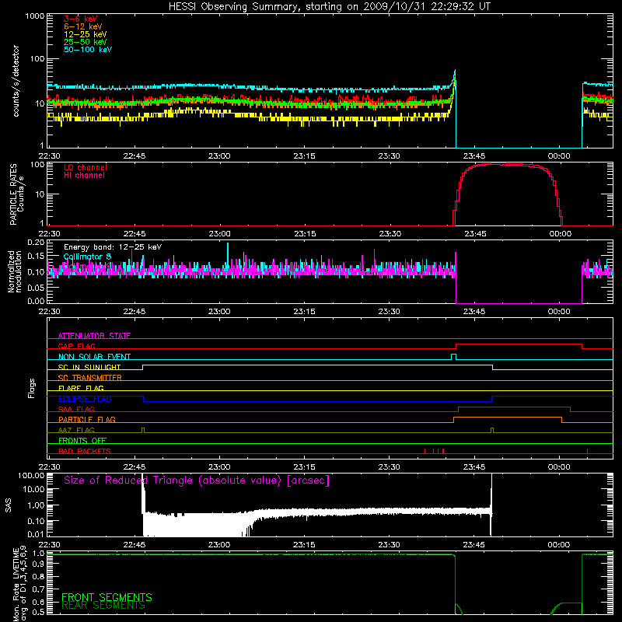Select the 3-6 keV legend entry
Screen dimensions: 622x622
(81, 19)
